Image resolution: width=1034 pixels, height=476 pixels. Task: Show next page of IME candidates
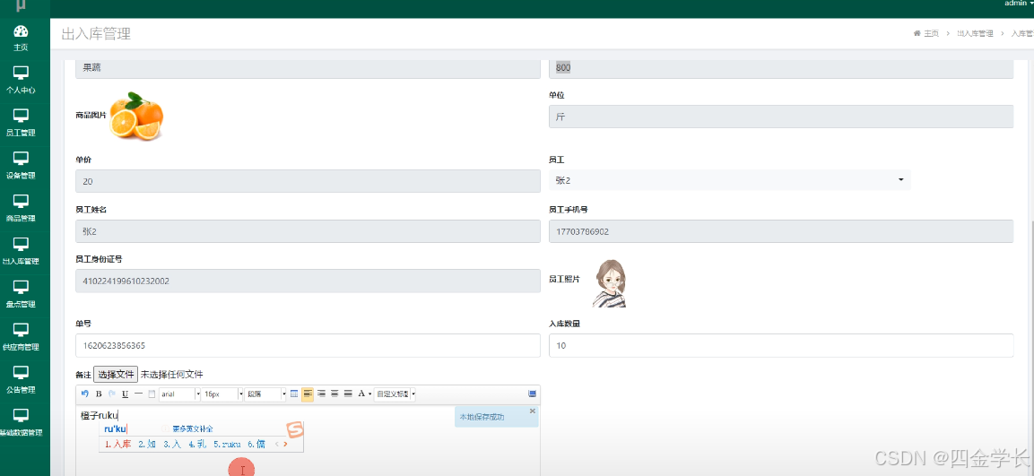[x=285, y=445]
